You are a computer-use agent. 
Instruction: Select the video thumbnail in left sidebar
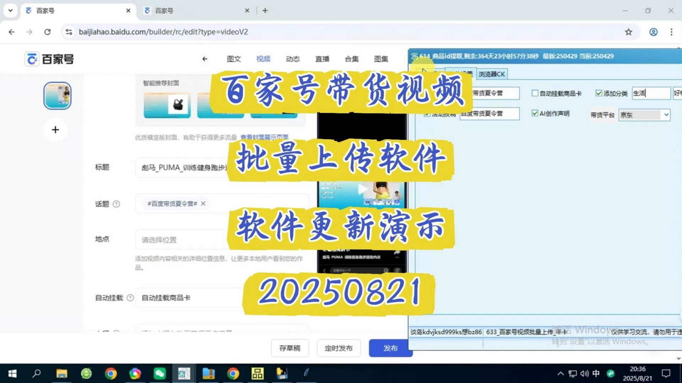58,96
